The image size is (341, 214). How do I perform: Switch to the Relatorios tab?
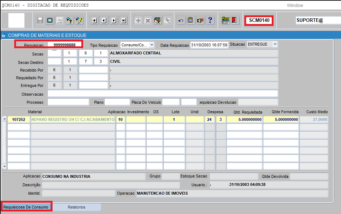tap(77, 207)
